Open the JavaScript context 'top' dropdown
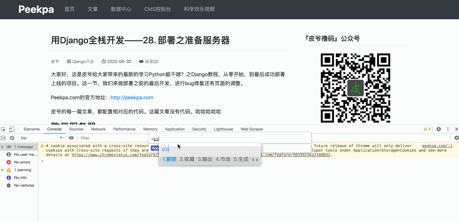This screenshot has width=459, height=221. (42, 138)
